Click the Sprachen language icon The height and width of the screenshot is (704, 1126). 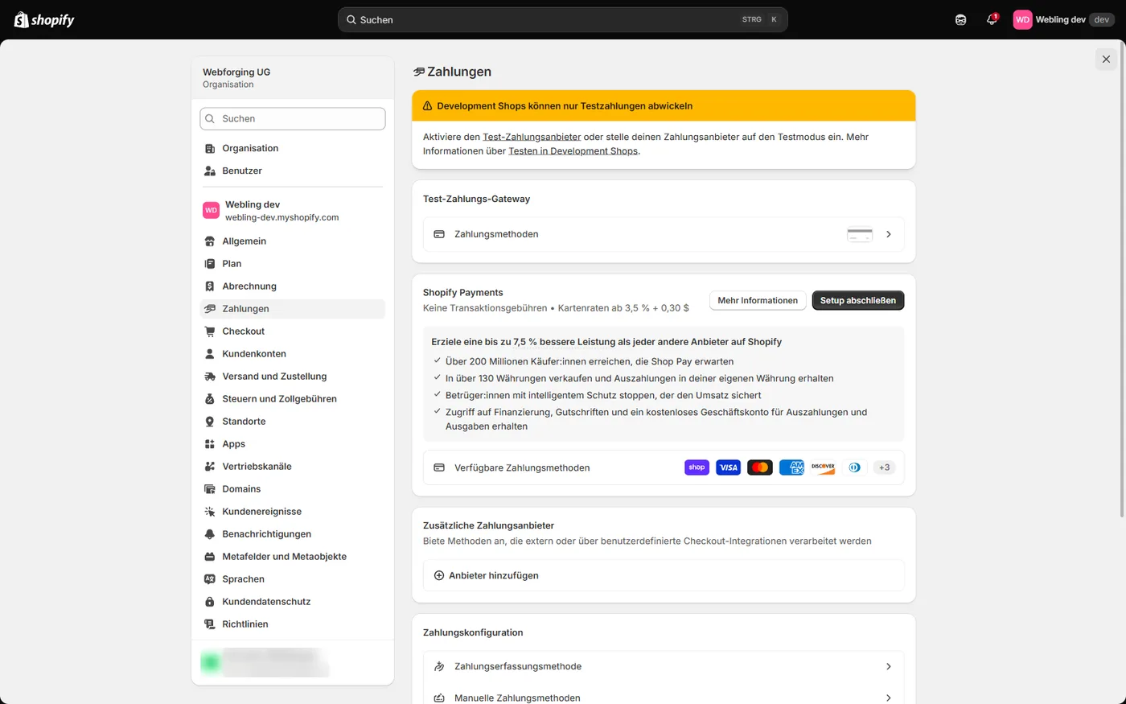210,579
